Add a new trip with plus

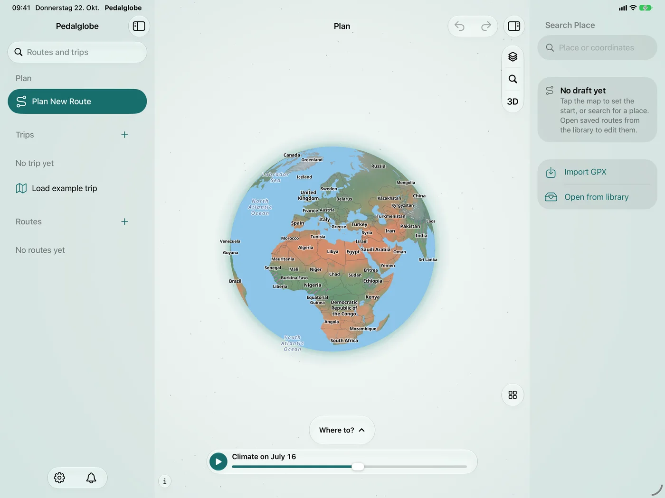tap(124, 135)
